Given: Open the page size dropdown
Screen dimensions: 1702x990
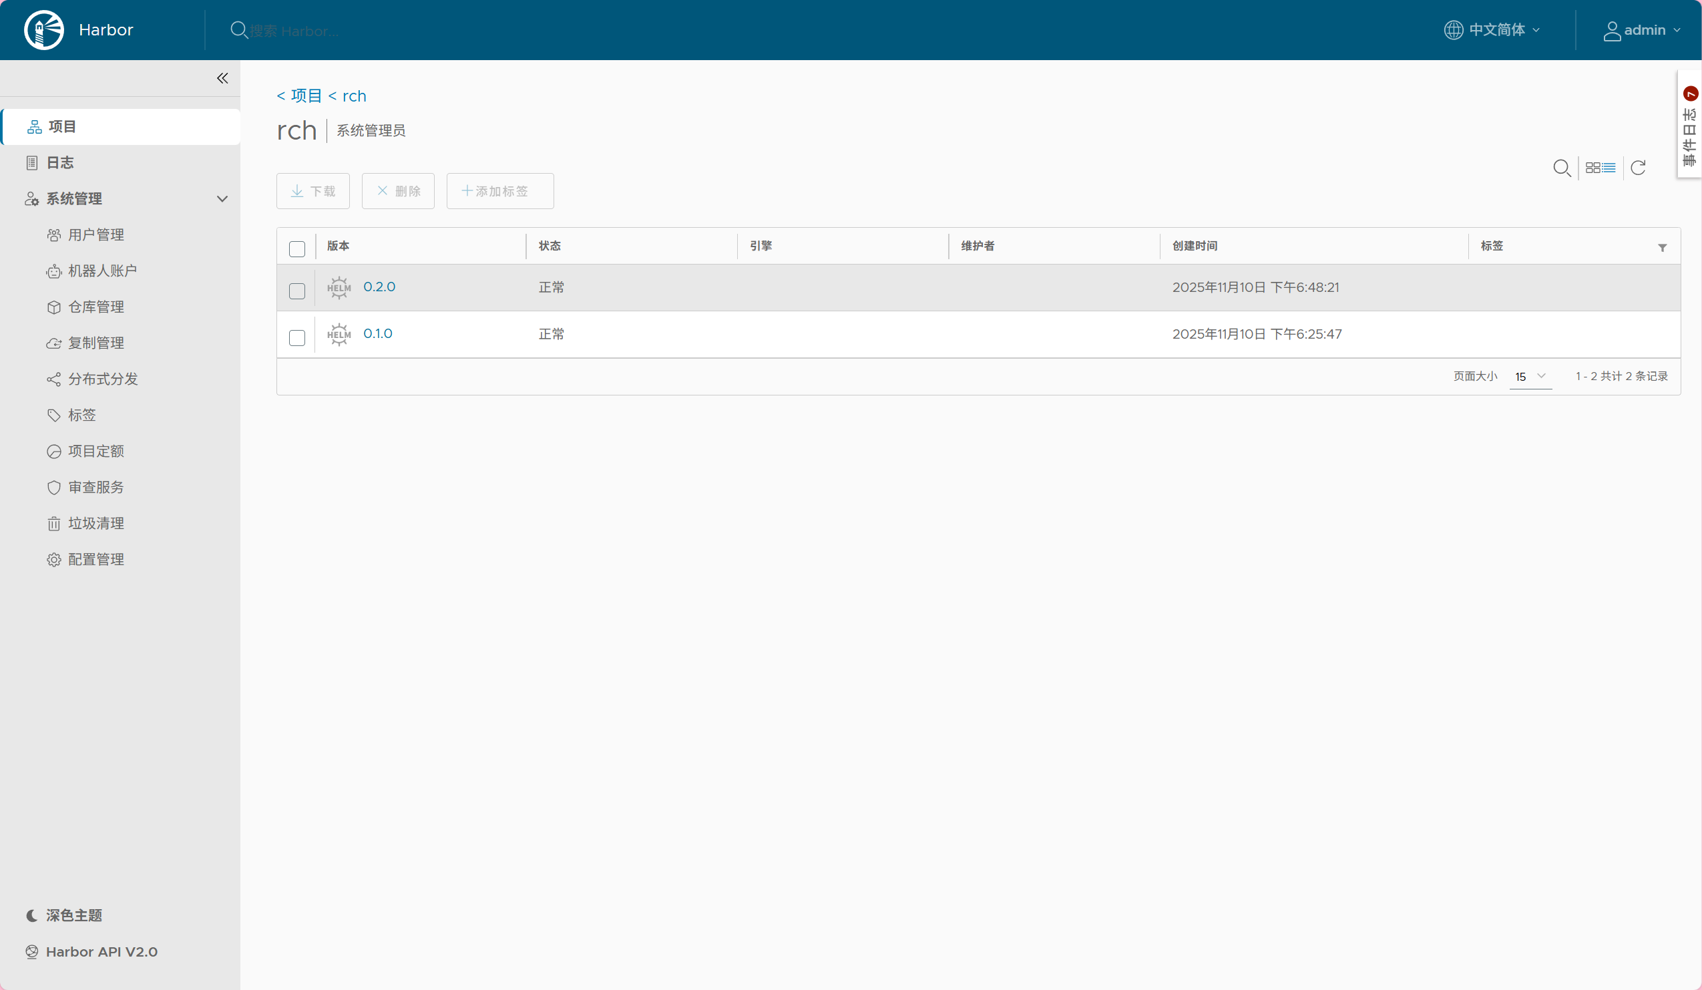Looking at the screenshot, I should pos(1530,376).
